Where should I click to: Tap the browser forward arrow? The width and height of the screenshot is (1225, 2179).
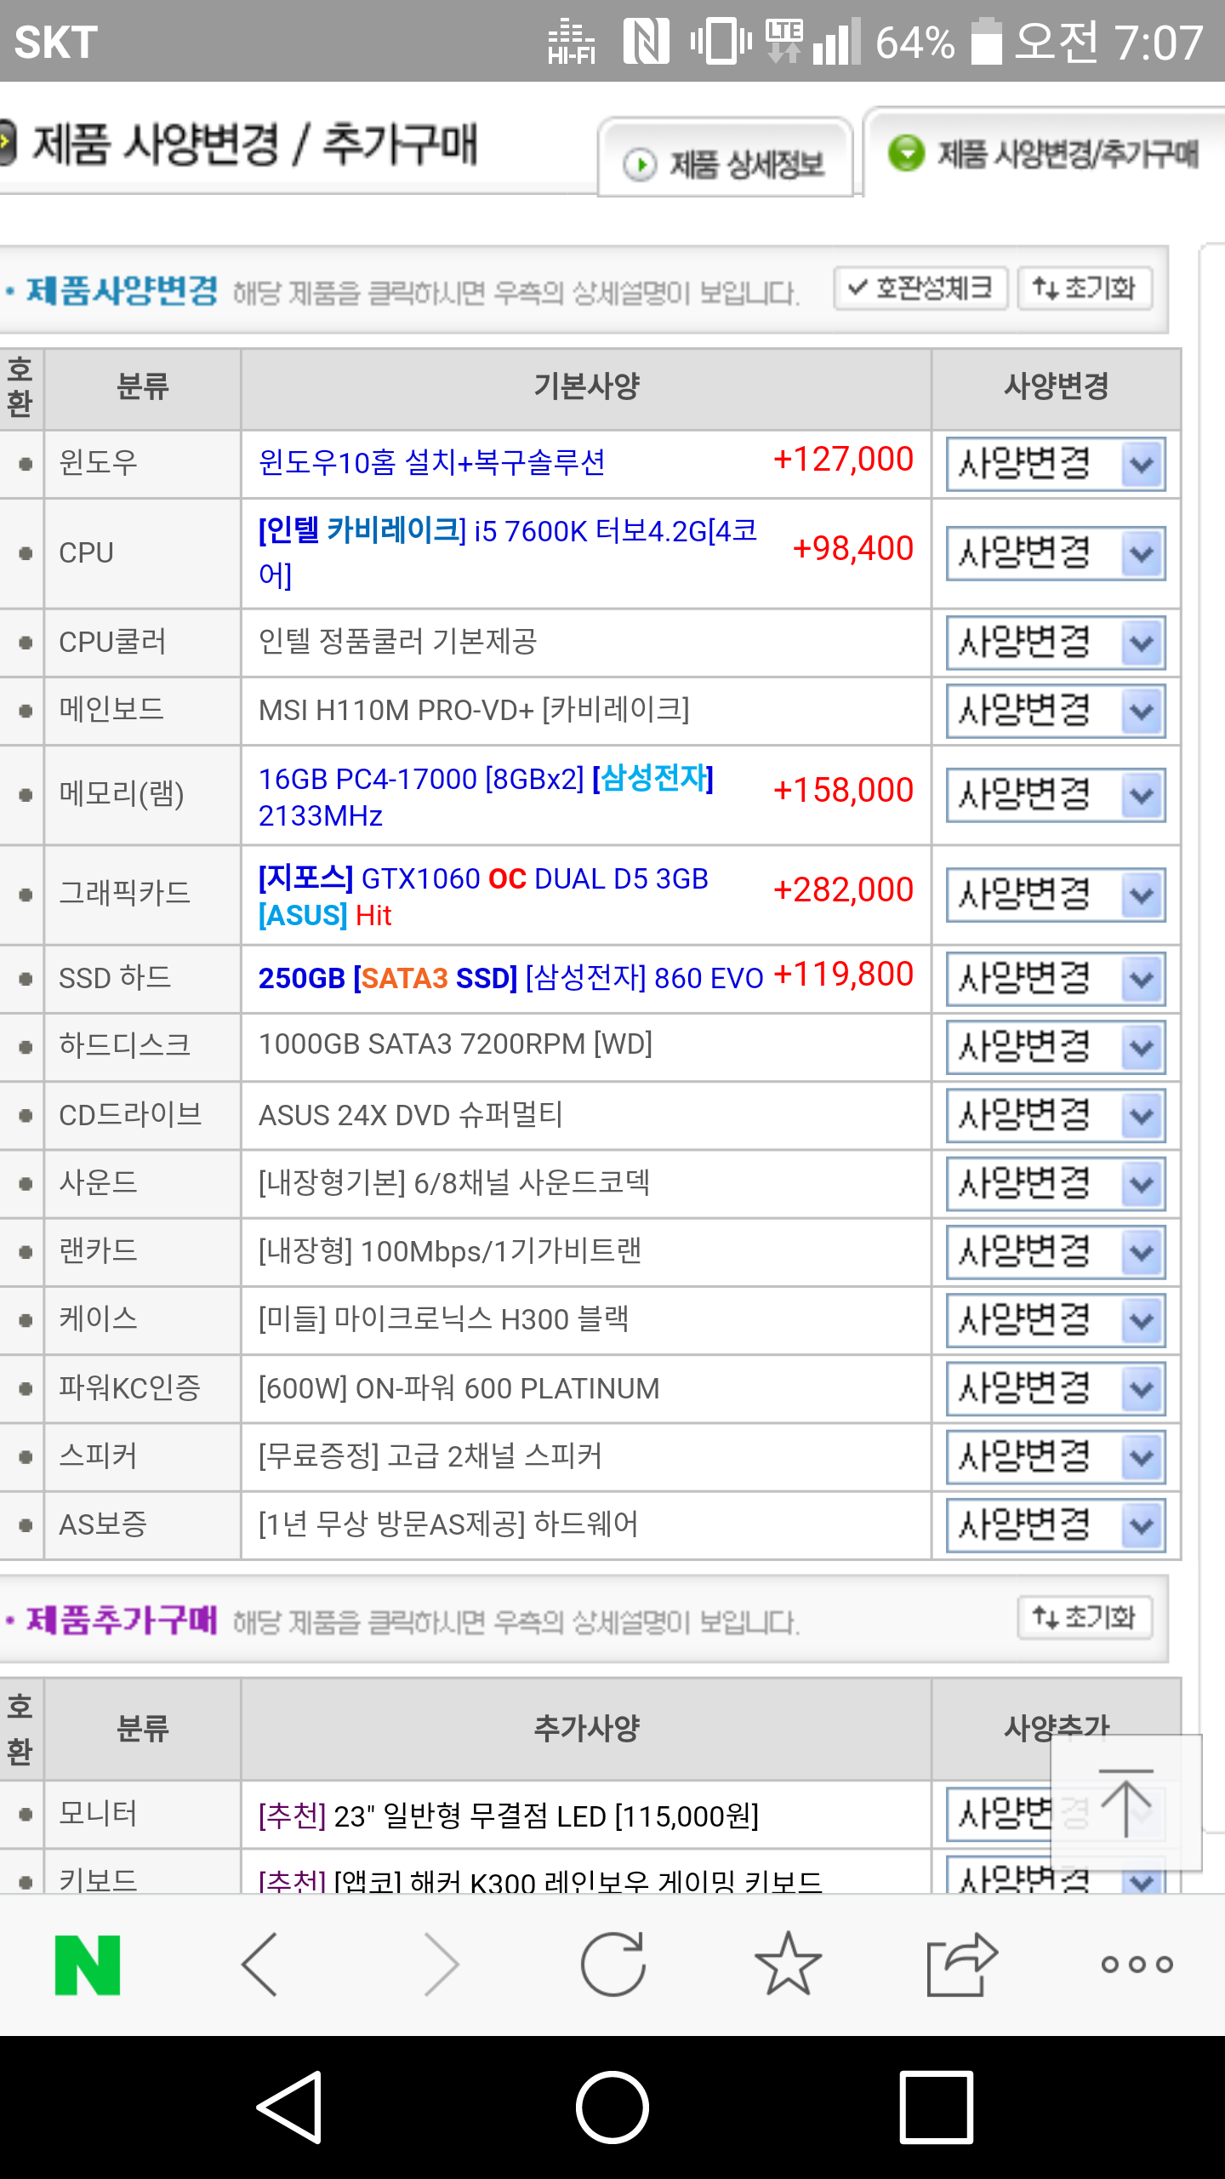click(x=441, y=1965)
